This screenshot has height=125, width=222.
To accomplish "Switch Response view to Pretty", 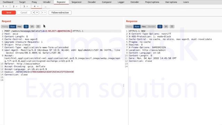I will pos(129,26).
